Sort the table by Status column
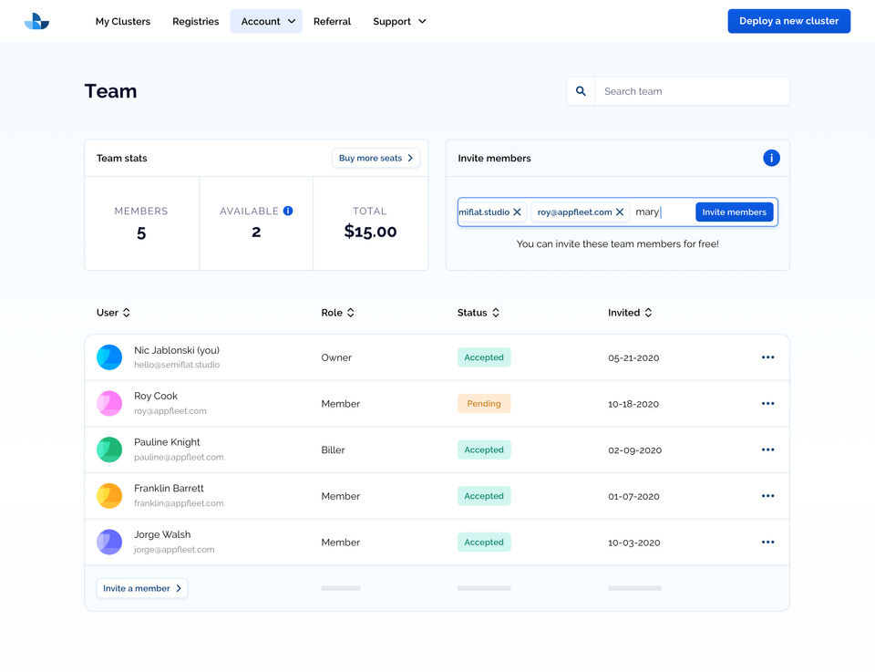The height and width of the screenshot is (672, 875). point(479,313)
